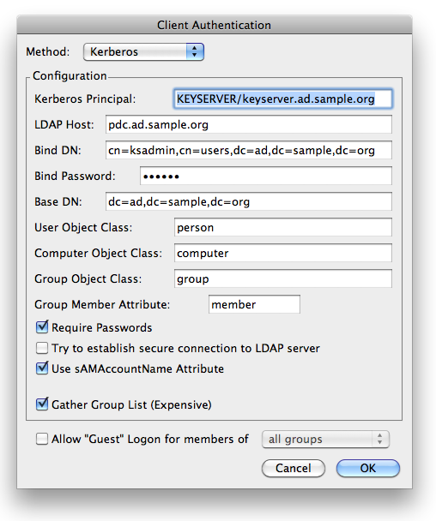Viewport: 436px width, 521px height.
Task: Click the Base DN text field
Action: (249, 201)
